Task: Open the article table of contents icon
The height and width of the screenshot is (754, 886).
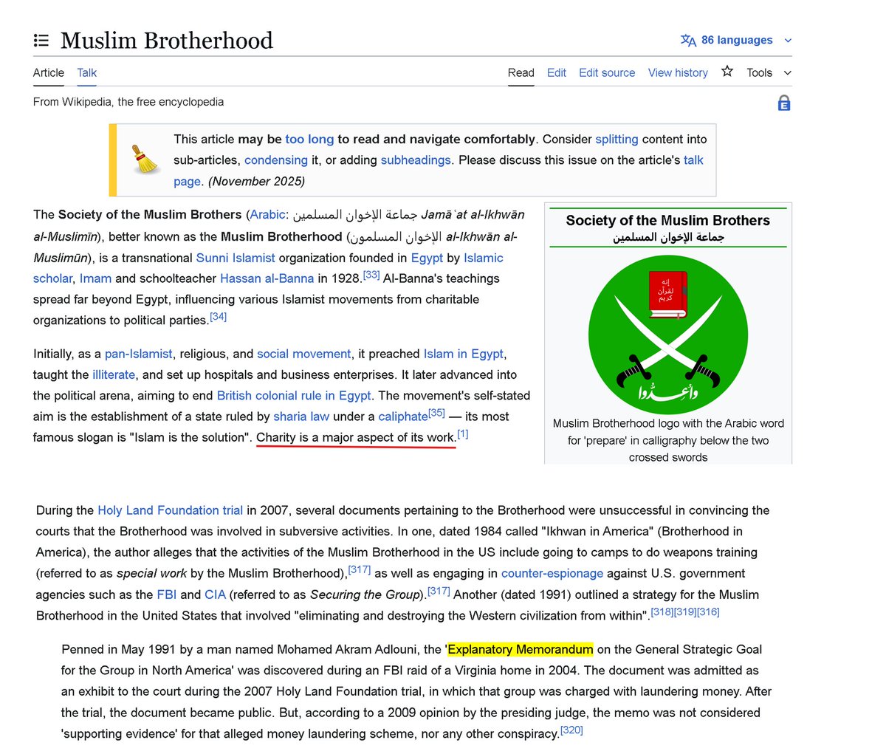Action: click(x=41, y=40)
